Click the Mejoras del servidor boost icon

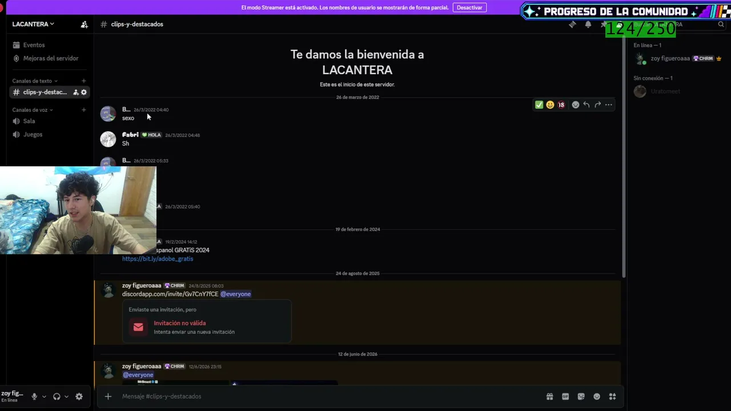17,58
